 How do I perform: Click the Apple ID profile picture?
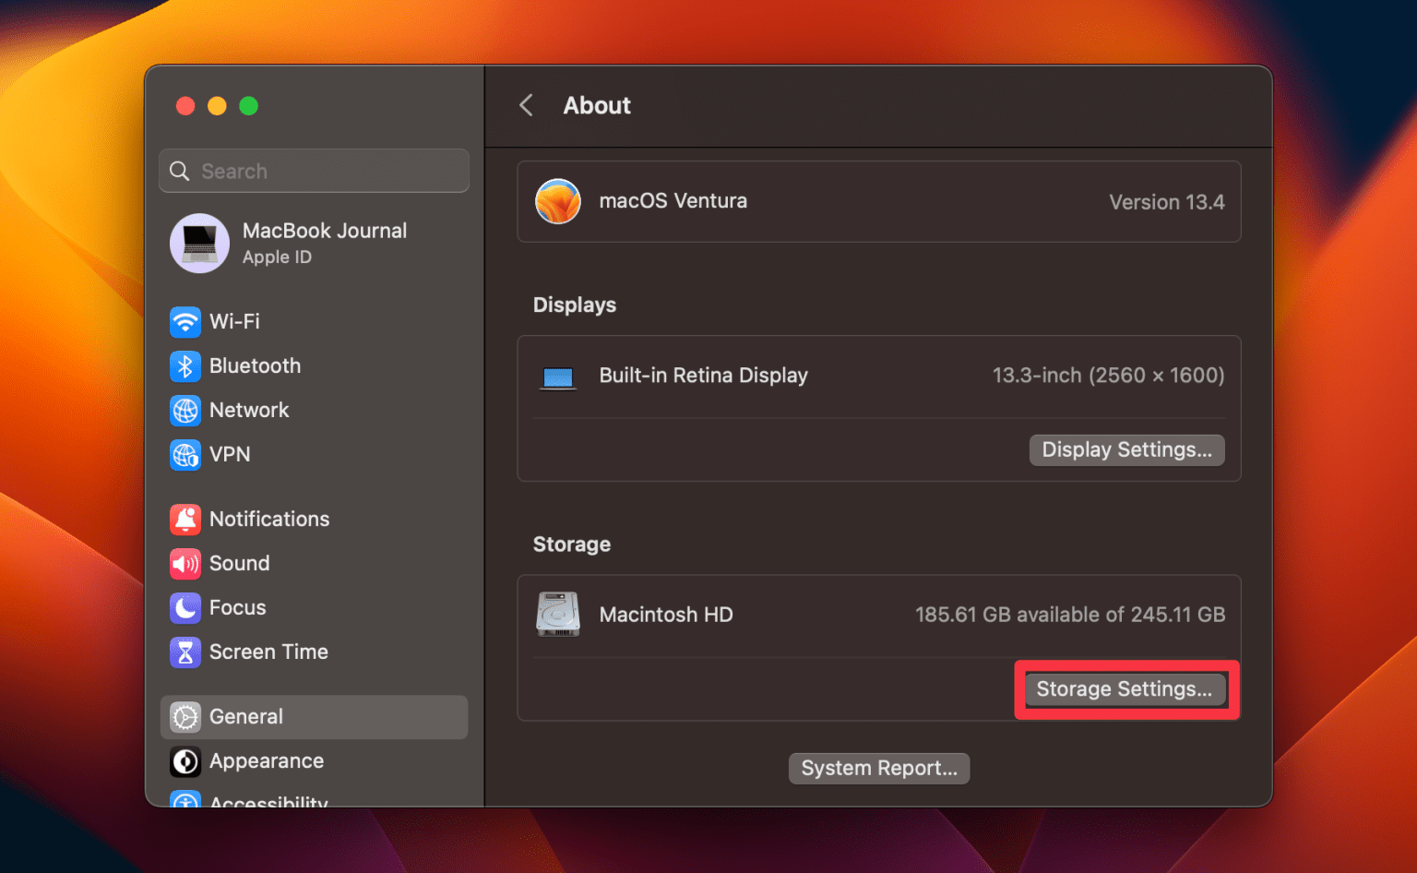[x=199, y=243]
